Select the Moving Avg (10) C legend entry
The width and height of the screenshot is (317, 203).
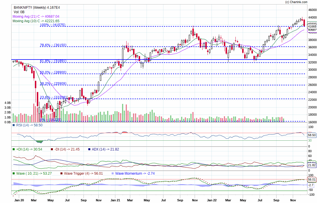[x=36, y=21]
